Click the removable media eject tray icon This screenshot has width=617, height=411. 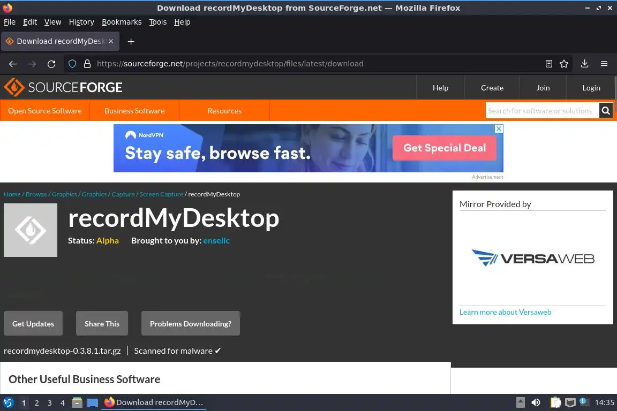(520, 402)
